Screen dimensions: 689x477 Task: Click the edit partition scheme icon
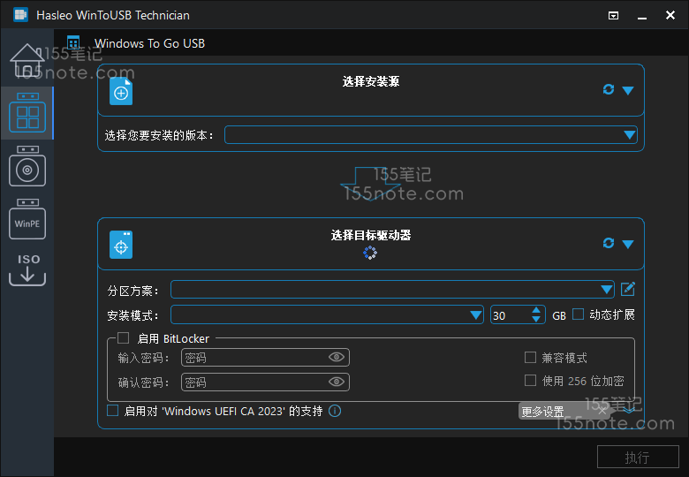[628, 289]
